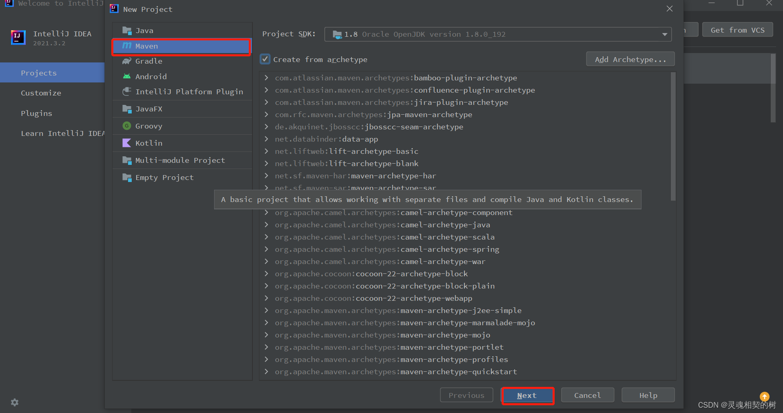Select Kotlin project type
The height and width of the screenshot is (413, 783).
(x=182, y=143)
